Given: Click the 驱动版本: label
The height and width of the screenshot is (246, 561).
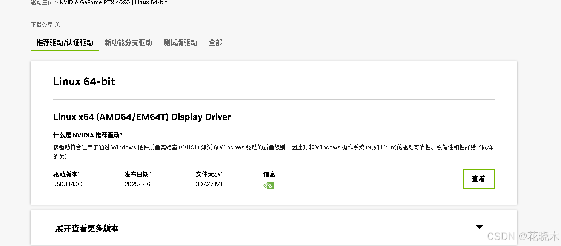Looking at the screenshot, I should click(66, 174).
